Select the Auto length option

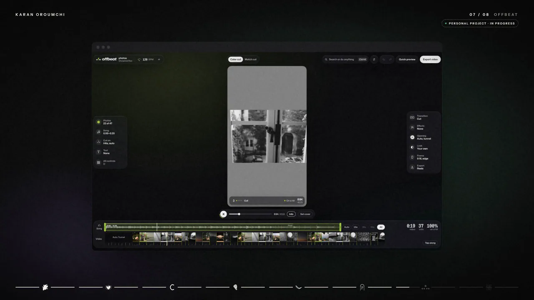coord(347,227)
